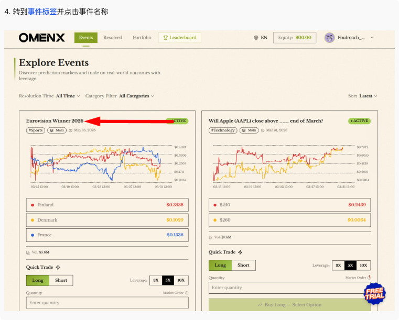
Task: Click the yellow dot beside $260
Action: pos(215,220)
